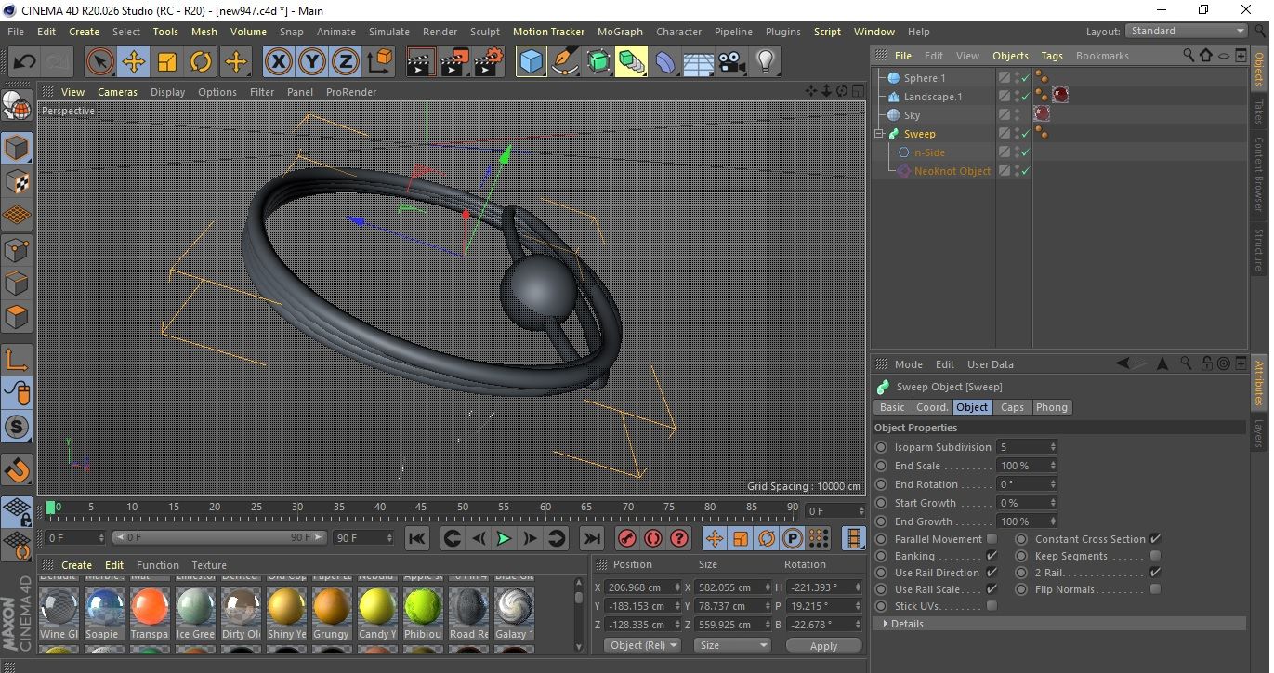Click frame 45 on timeline ruler
This screenshot has width=1274, height=673.
click(x=421, y=508)
